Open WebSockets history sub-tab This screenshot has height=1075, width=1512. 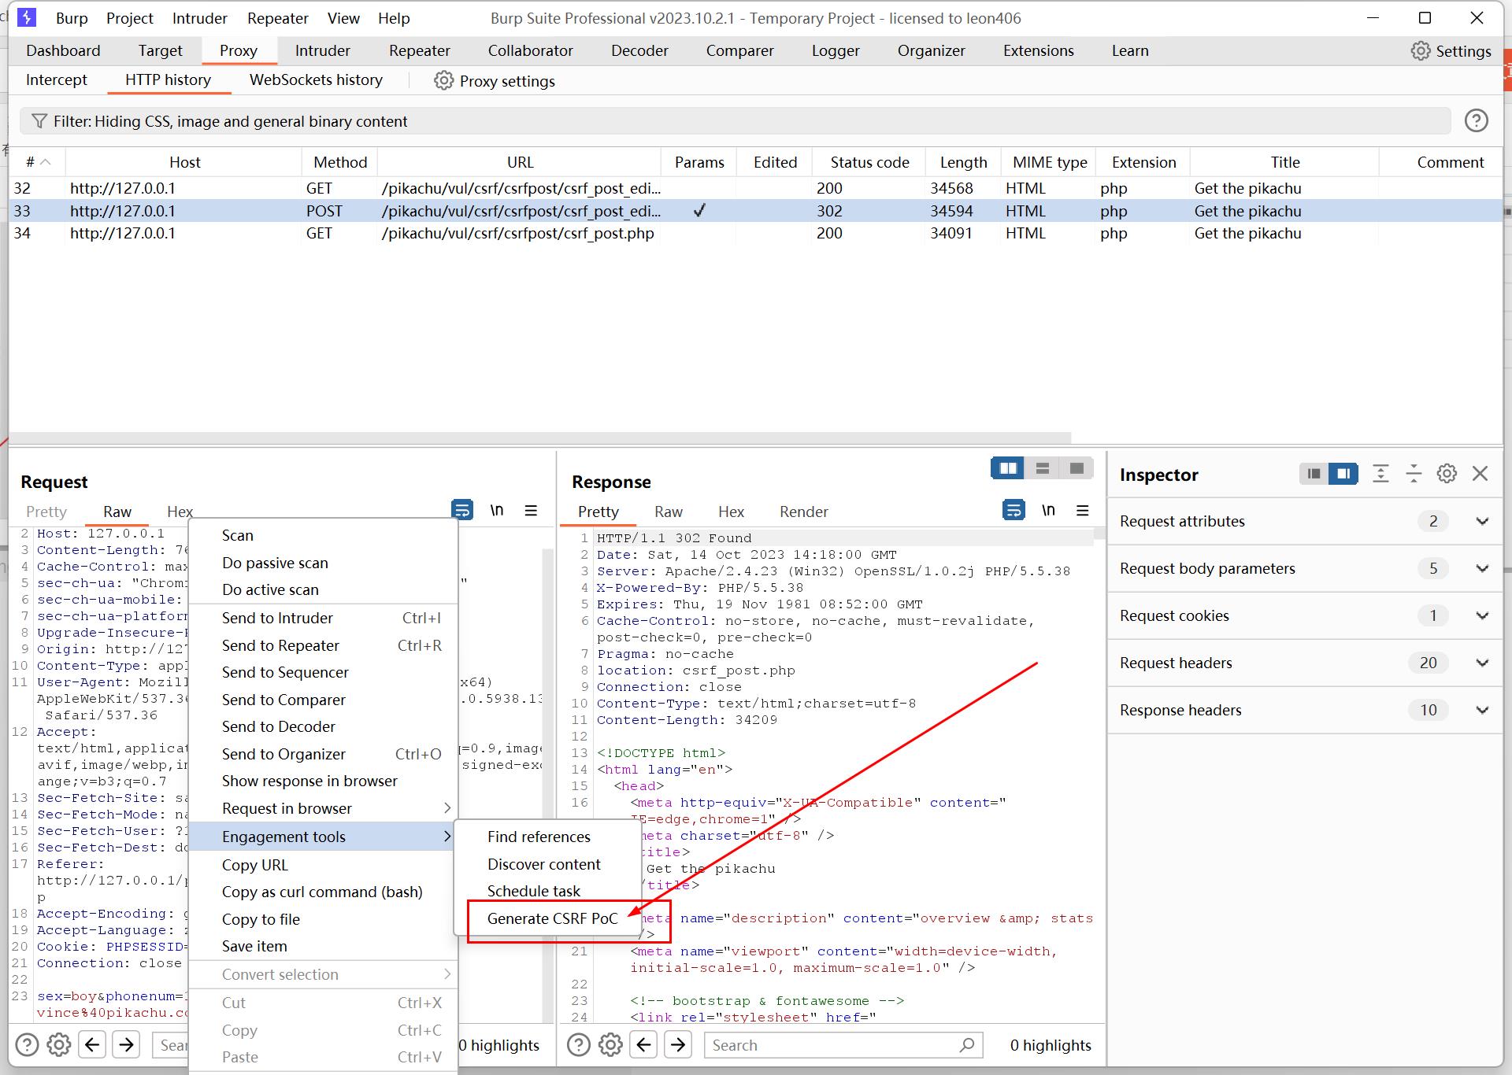click(316, 79)
